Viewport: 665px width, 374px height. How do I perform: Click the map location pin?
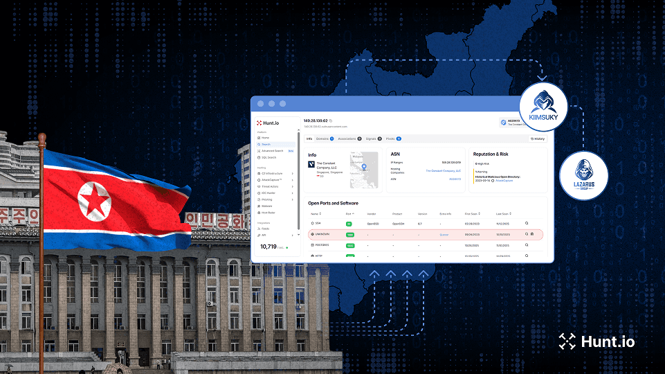pyautogui.click(x=364, y=167)
